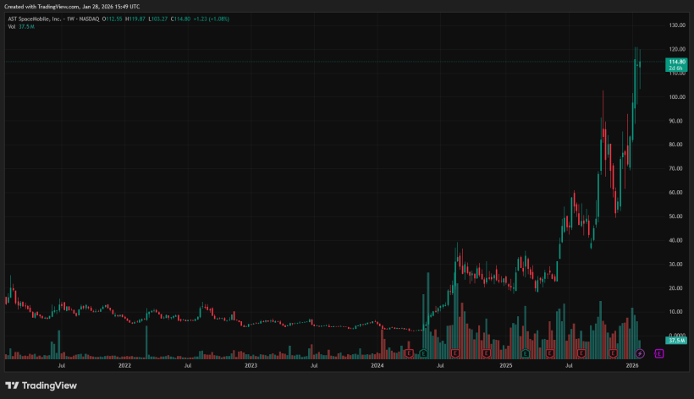This screenshot has width=694, height=399.
Task: Click the purple lightning bolt event marker
Action: coord(640,353)
